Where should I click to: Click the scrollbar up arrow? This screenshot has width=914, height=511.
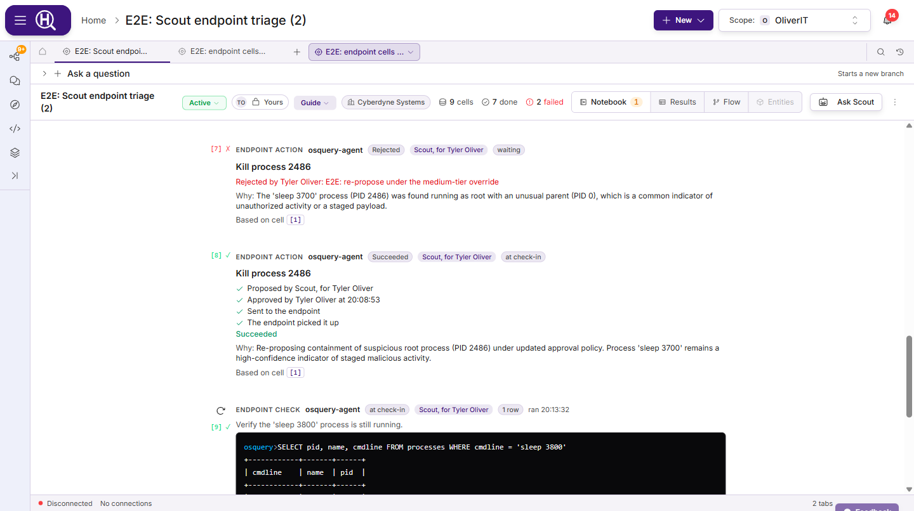tap(909, 126)
